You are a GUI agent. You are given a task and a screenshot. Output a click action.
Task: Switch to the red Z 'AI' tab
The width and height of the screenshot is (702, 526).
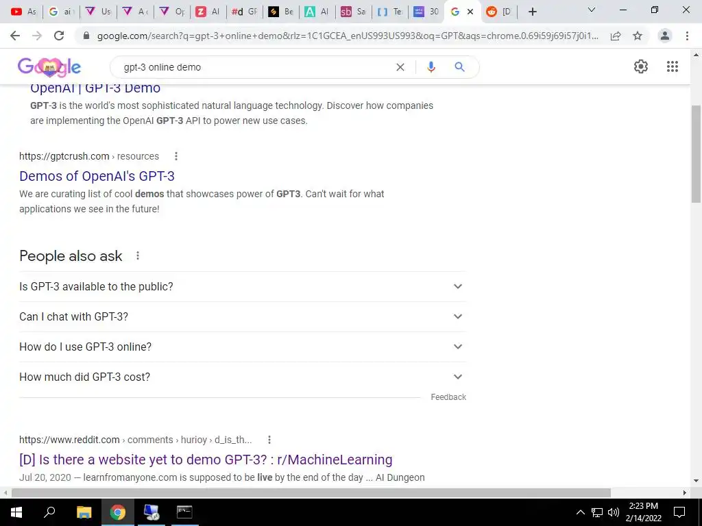click(x=208, y=12)
